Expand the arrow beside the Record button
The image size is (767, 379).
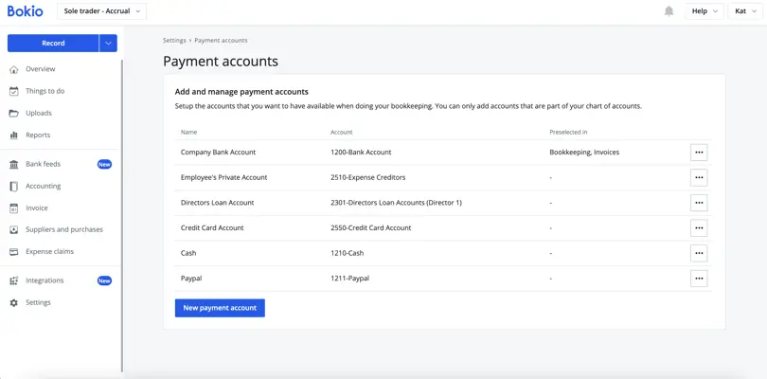108,43
